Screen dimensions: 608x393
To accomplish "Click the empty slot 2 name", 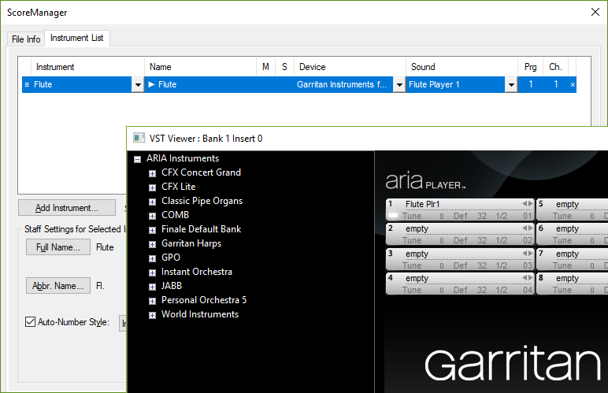I will click(x=417, y=228).
